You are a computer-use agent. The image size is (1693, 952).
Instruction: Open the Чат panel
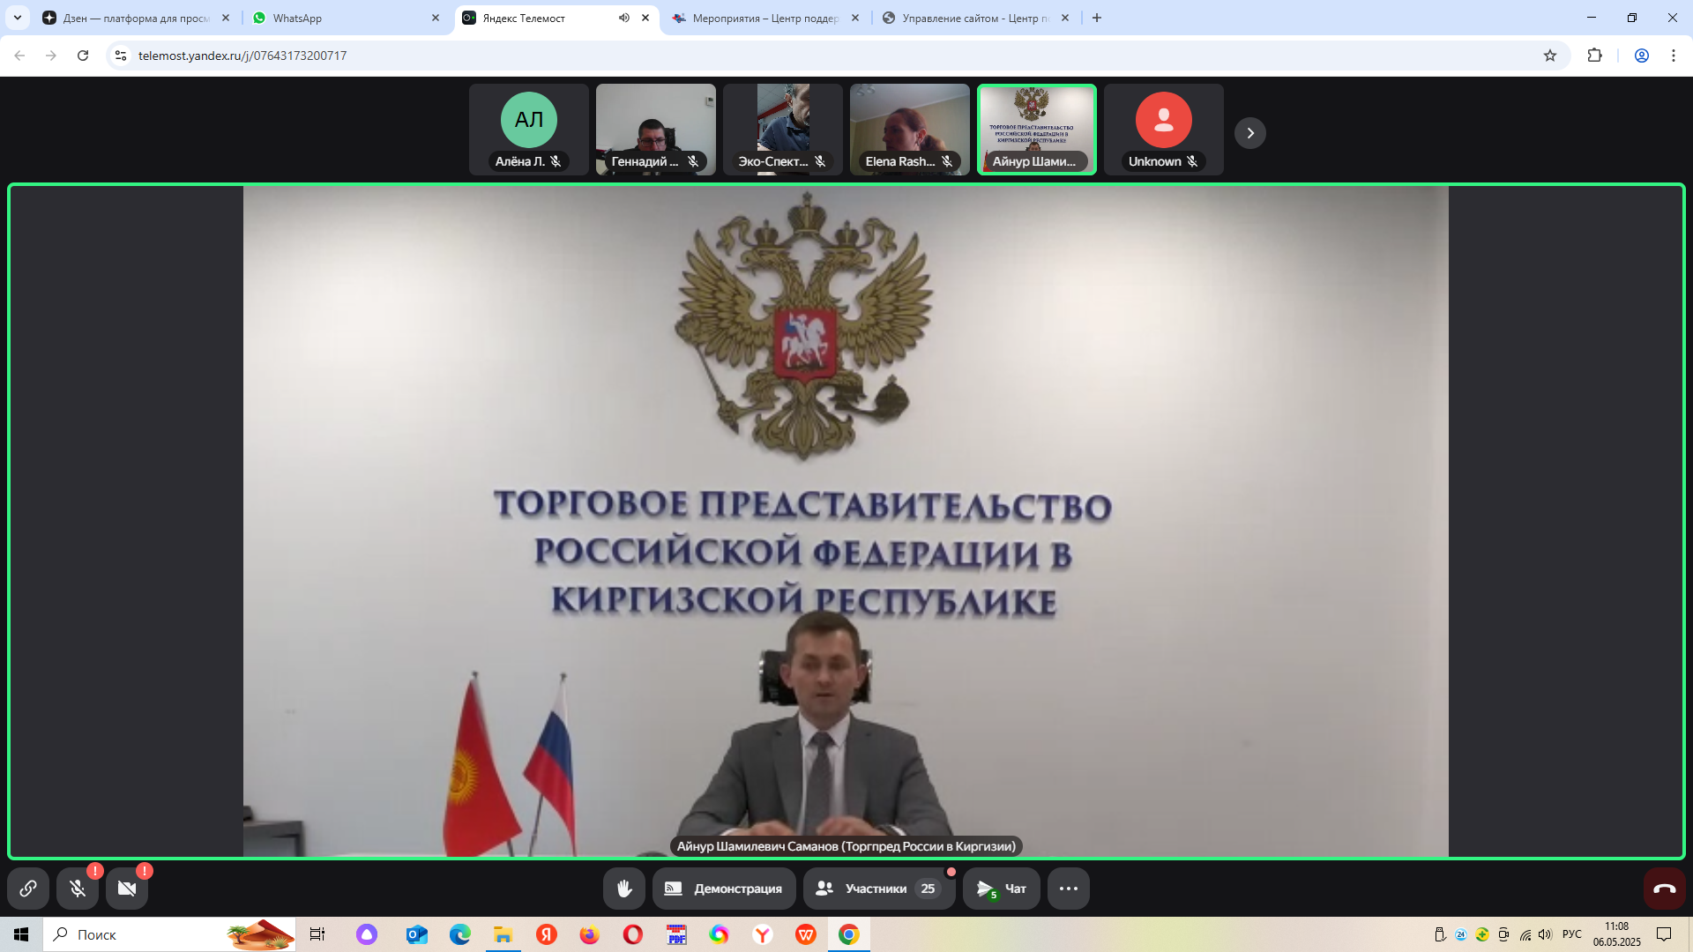pyautogui.click(x=1002, y=889)
